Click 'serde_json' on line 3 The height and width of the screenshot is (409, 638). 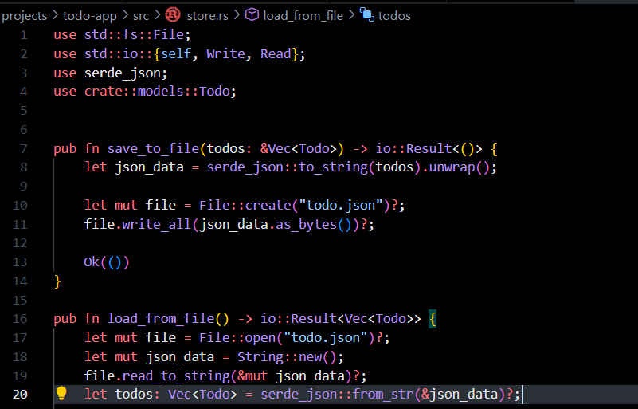pos(123,73)
